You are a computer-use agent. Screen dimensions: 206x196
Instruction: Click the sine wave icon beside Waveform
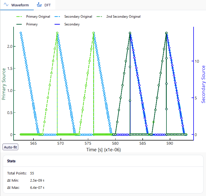tap(6, 5)
